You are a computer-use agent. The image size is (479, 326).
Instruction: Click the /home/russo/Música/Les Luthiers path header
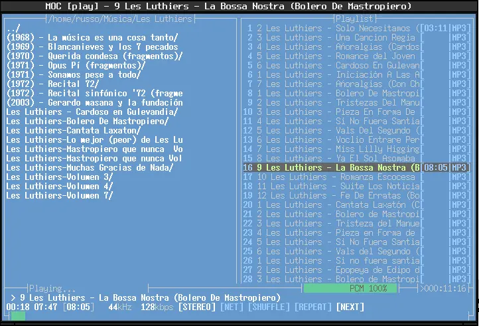point(120,19)
